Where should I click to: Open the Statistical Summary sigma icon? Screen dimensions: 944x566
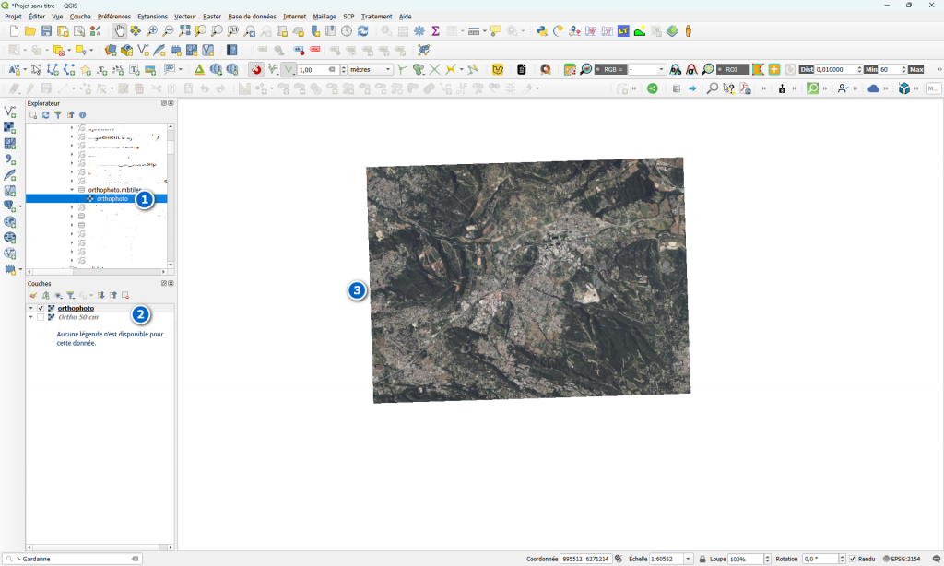(435, 31)
